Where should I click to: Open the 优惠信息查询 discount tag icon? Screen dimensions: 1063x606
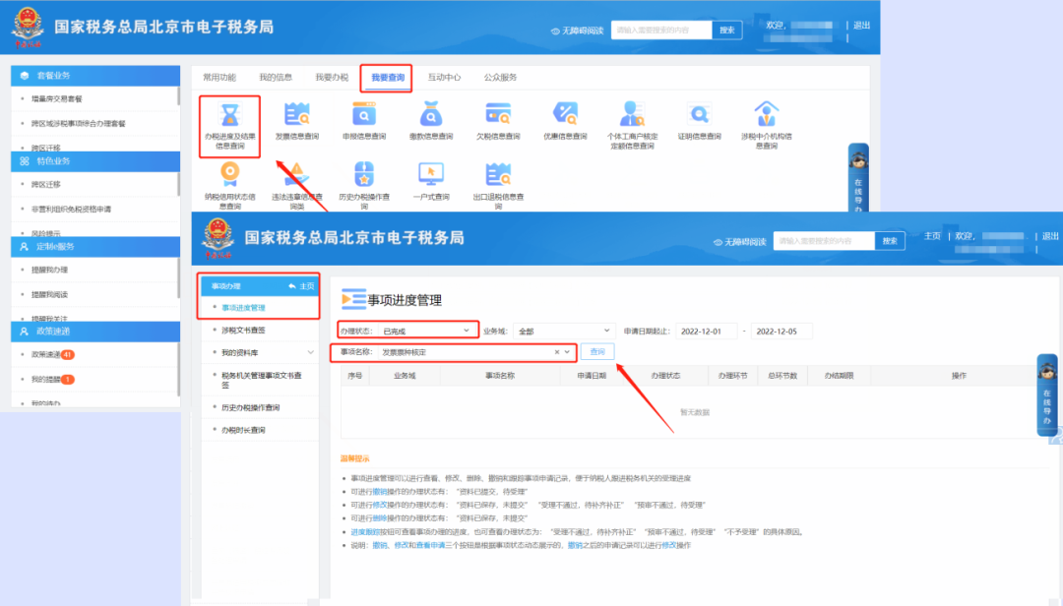(565, 115)
